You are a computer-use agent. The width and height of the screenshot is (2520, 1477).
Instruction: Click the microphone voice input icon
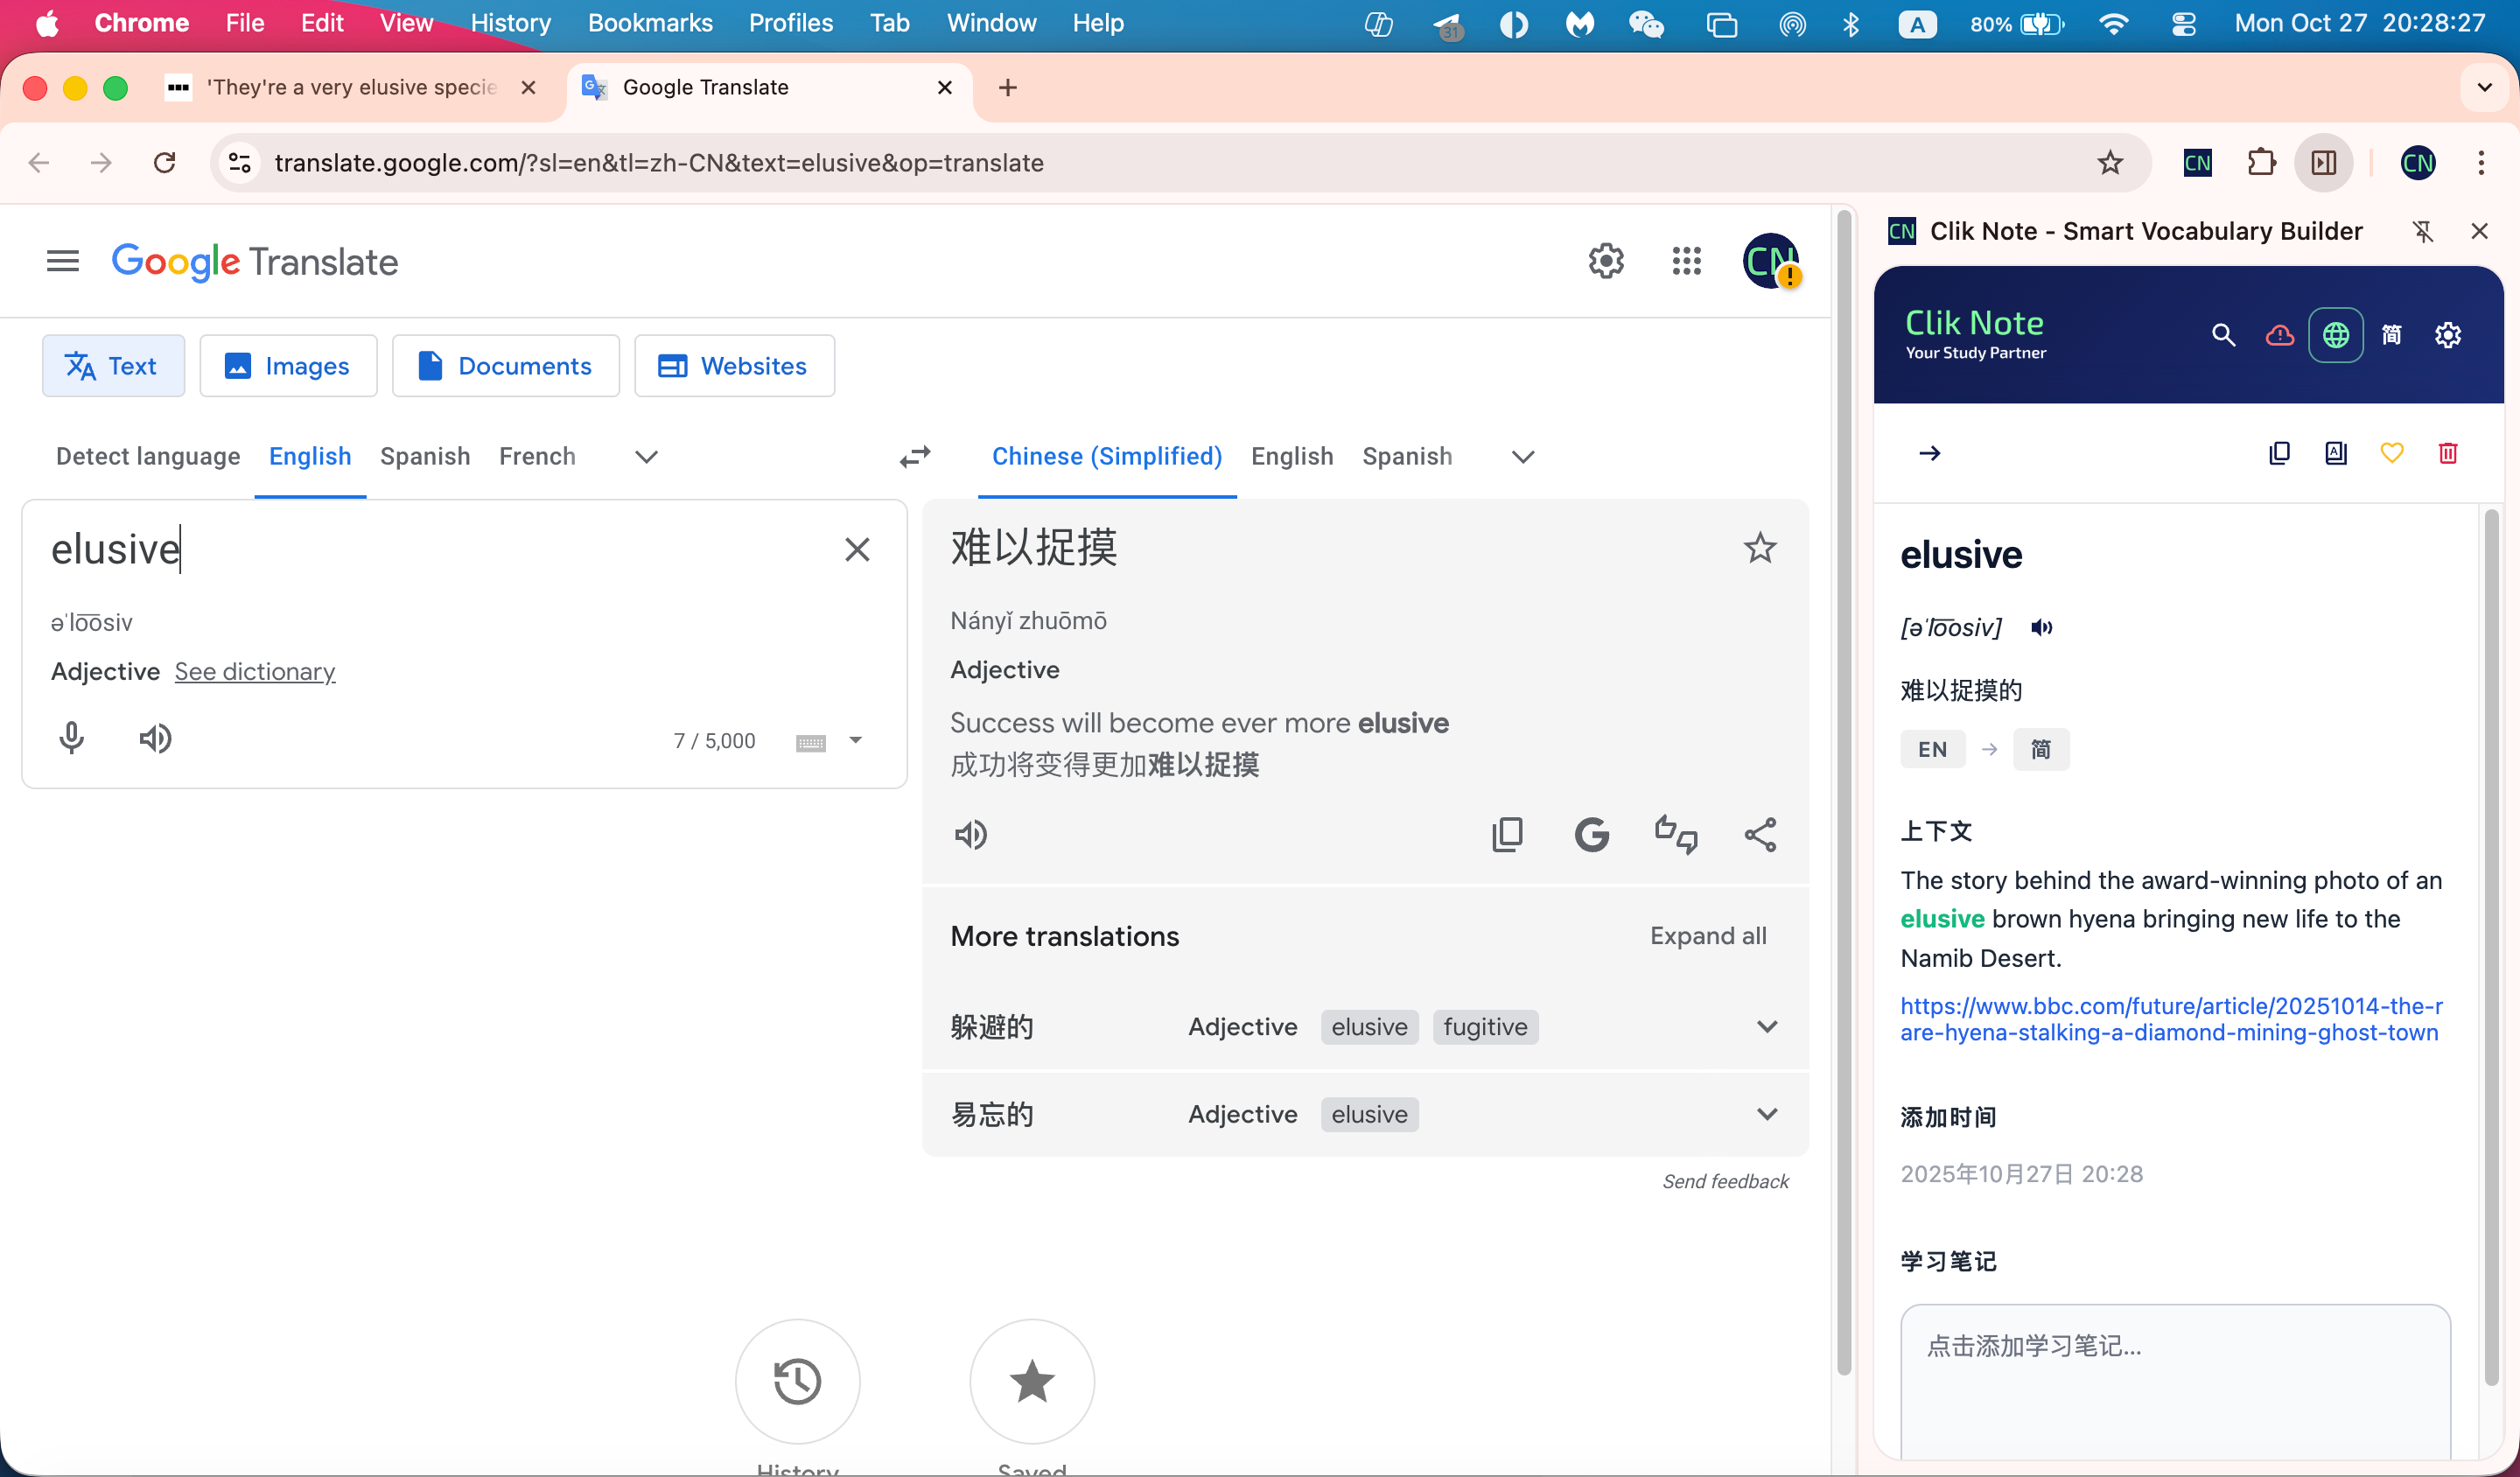[x=71, y=739]
